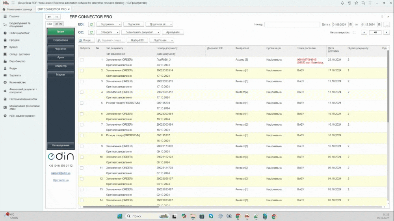The width and height of the screenshot is (394, 221).
Task: Click the magnifier search icon in title bar
Action: point(363,3)
